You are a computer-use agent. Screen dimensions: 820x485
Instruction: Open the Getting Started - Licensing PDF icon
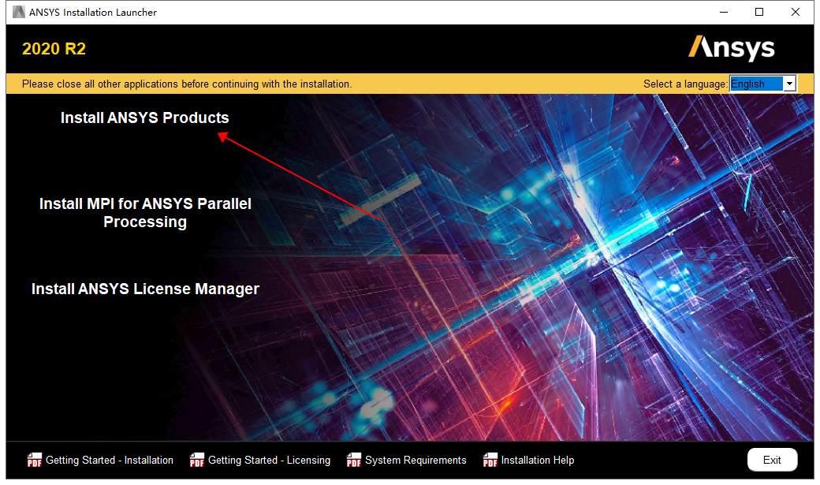click(x=196, y=460)
